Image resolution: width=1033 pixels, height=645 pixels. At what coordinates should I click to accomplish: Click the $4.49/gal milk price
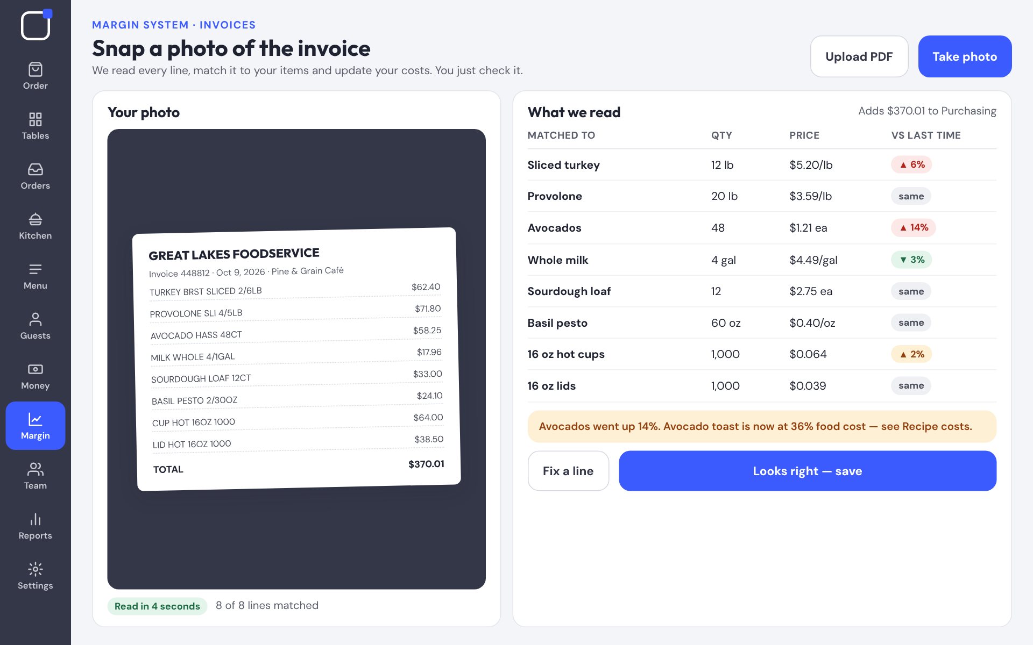pyautogui.click(x=813, y=260)
